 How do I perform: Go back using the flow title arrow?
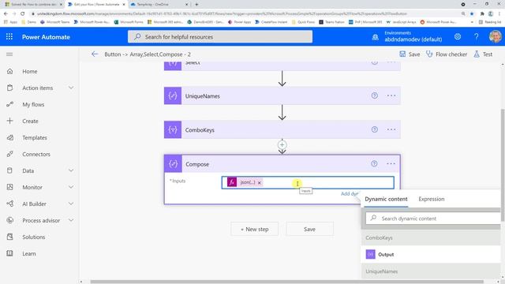coord(95,54)
